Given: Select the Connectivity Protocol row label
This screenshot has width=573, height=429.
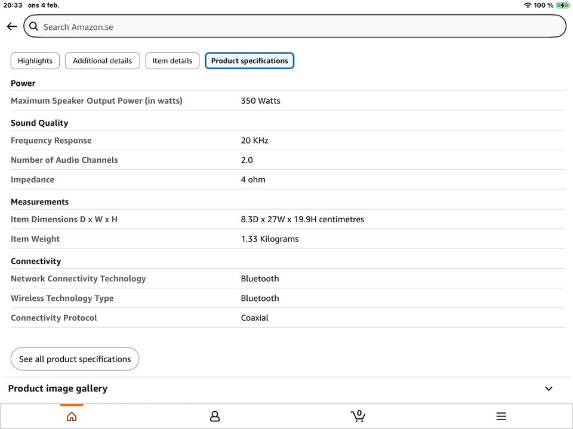Looking at the screenshot, I should tap(54, 318).
